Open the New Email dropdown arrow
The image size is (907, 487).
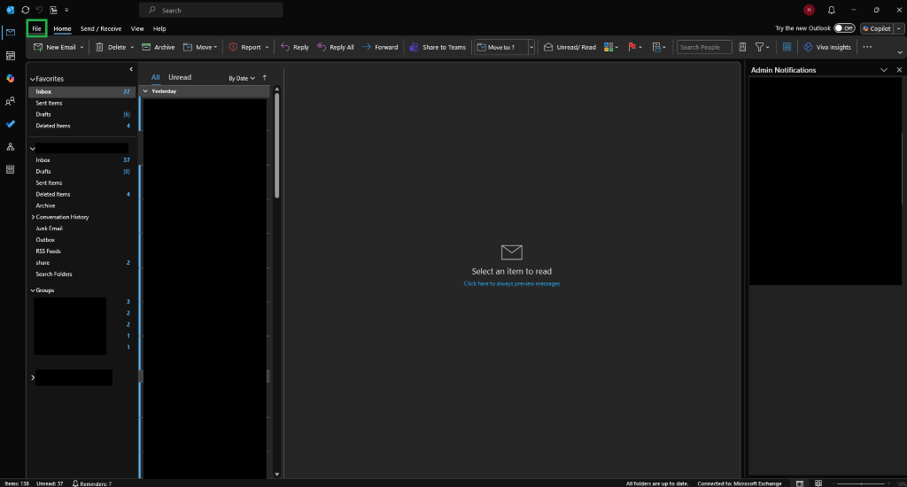[81, 48]
